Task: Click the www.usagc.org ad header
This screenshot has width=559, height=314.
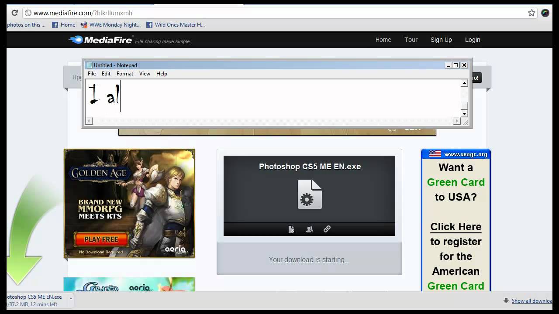Action: (456, 154)
